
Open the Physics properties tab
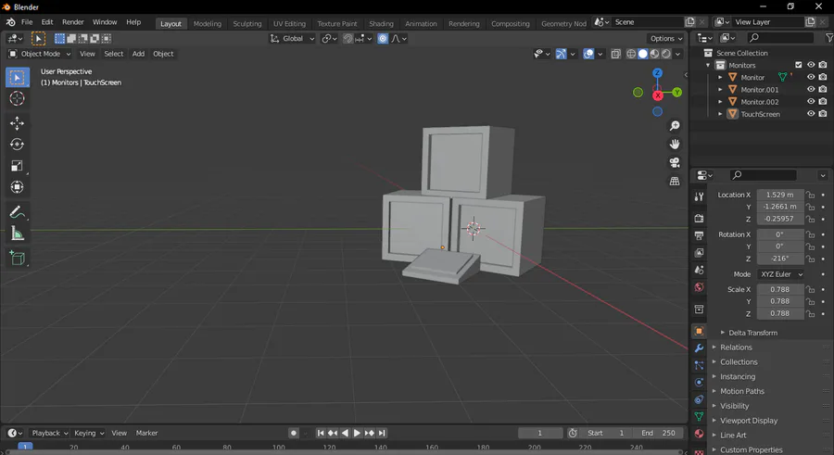click(x=699, y=382)
